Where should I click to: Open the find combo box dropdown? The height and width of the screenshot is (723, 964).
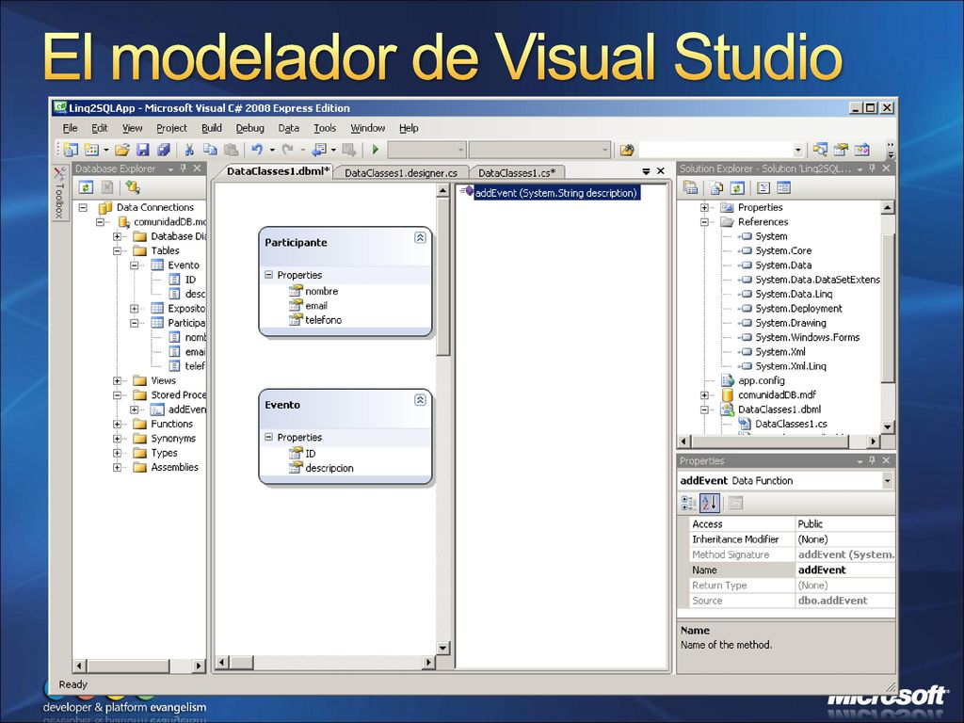coord(798,150)
